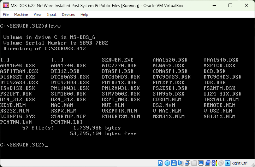This screenshot has width=255, height=167.
Task: Click the DOS command prompt cursor line
Action: click(x=25, y=145)
